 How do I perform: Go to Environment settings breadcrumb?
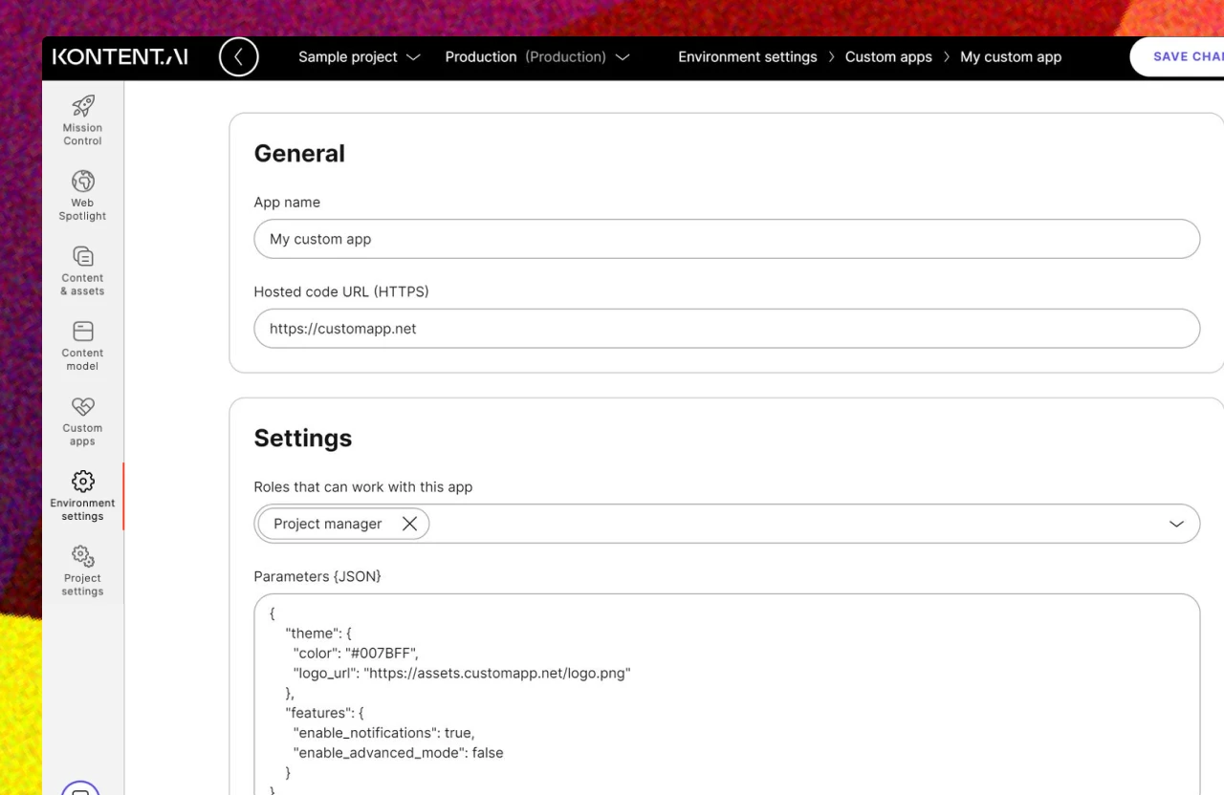coord(747,57)
